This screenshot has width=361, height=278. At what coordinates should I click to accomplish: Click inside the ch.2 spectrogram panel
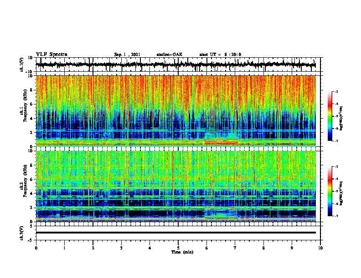click(x=175, y=186)
